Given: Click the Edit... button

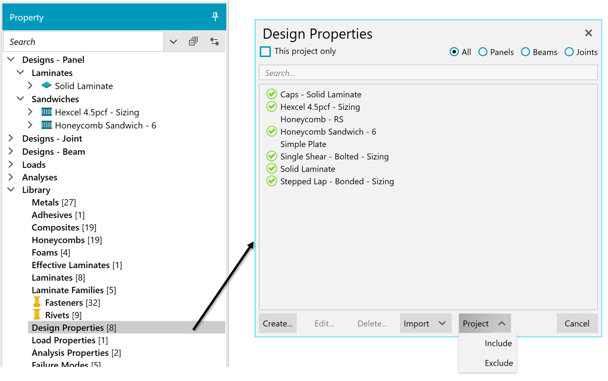Looking at the screenshot, I should pos(324,323).
